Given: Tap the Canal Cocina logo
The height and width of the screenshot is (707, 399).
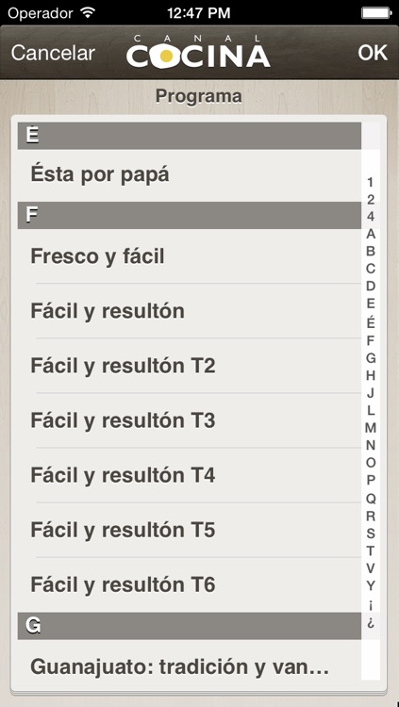Looking at the screenshot, I should pos(198,52).
